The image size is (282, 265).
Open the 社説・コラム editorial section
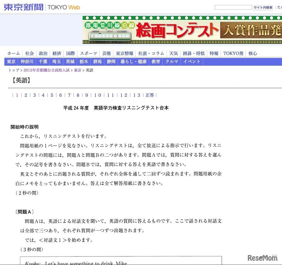(x=151, y=53)
